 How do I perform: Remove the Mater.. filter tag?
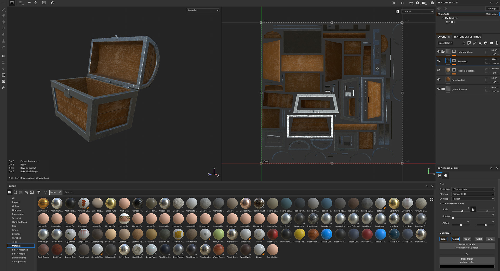(60, 192)
